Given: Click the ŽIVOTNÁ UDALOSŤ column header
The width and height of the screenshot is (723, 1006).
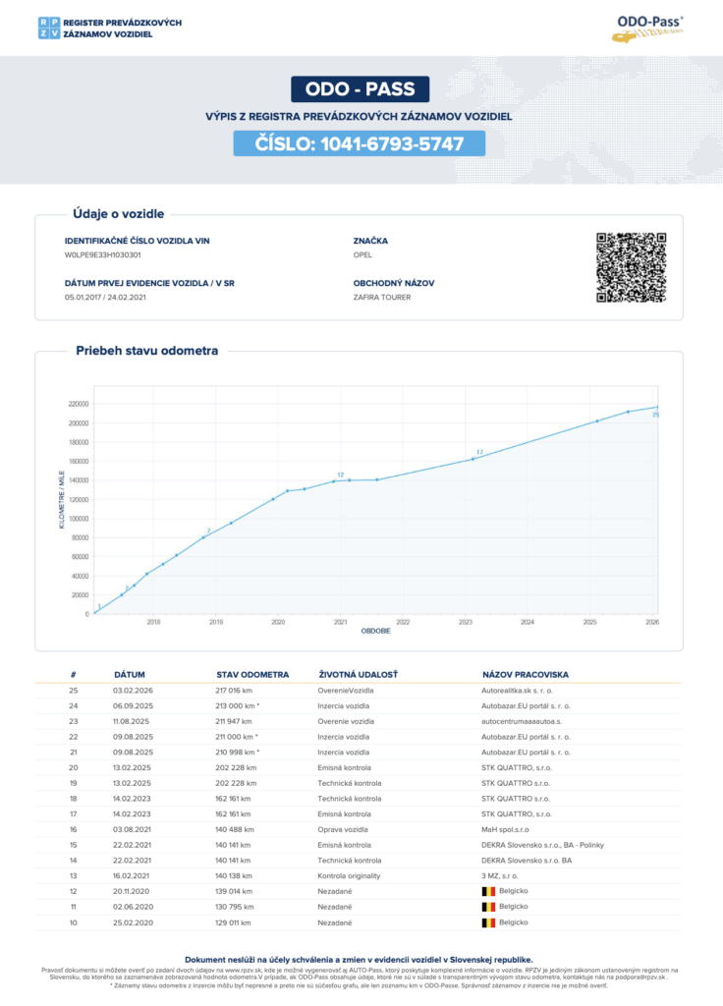Looking at the screenshot, I should (x=352, y=675).
